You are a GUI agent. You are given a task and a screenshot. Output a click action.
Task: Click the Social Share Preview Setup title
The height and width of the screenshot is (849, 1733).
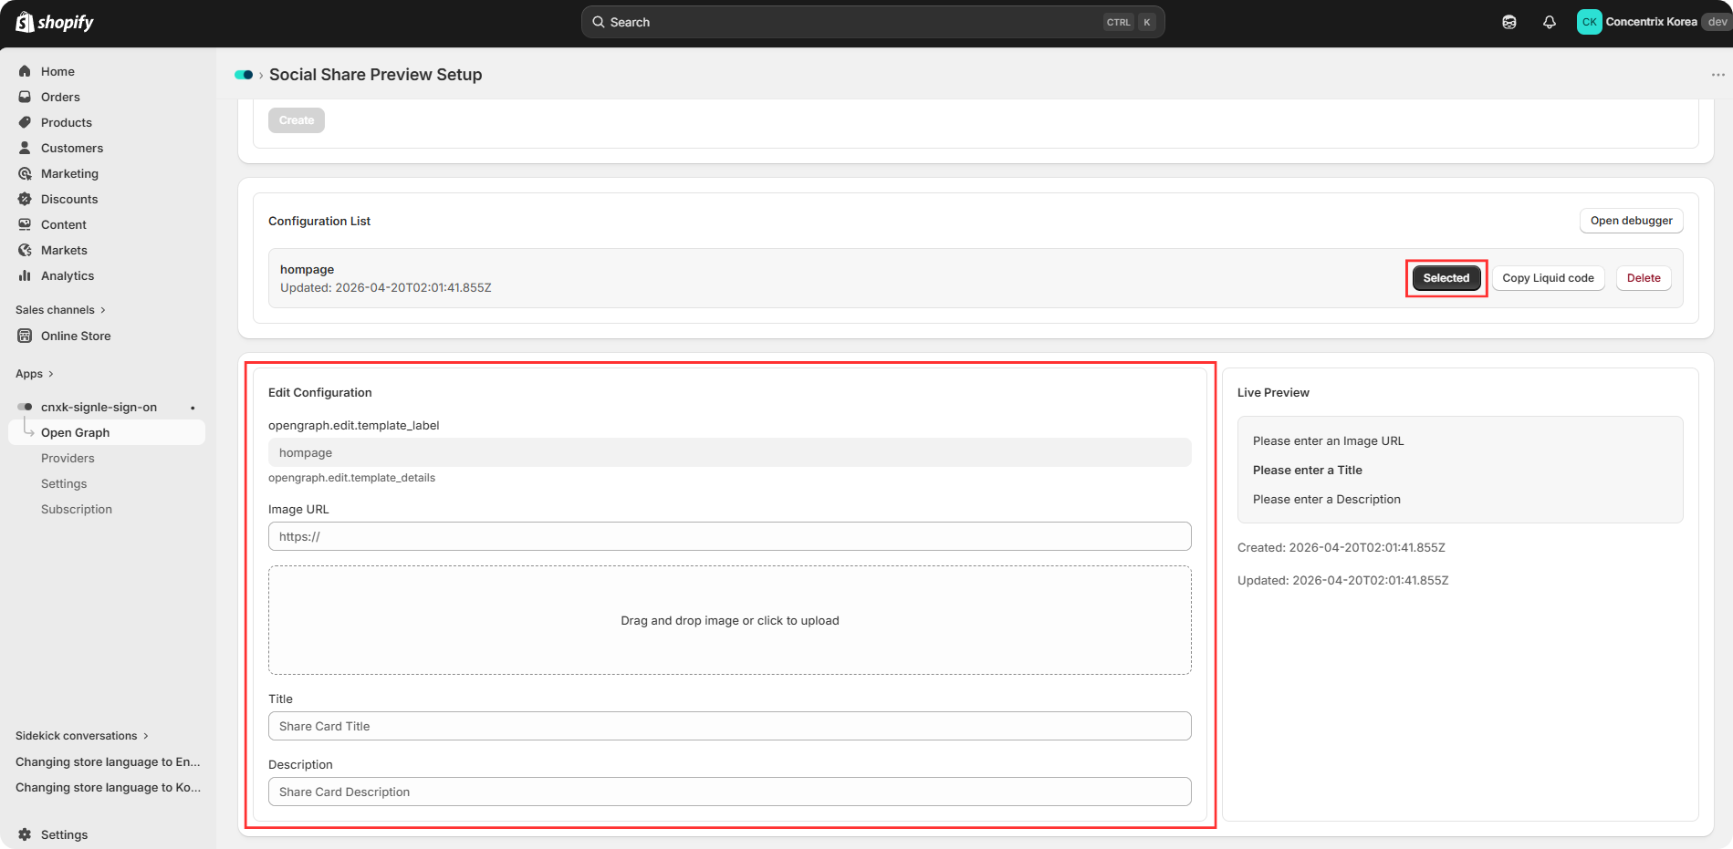[x=375, y=75]
